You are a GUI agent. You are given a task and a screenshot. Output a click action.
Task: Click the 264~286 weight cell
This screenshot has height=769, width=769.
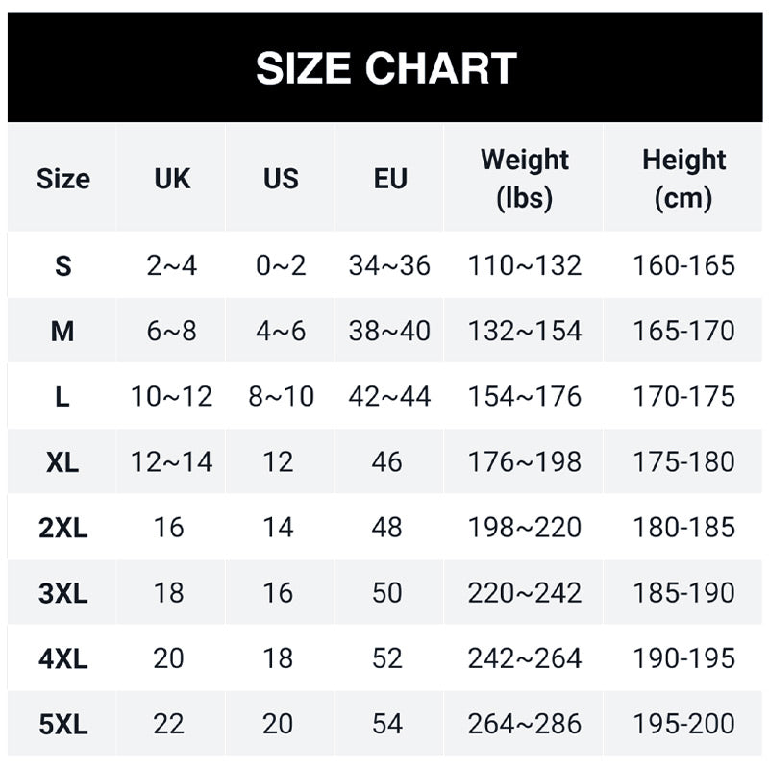tap(524, 724)
